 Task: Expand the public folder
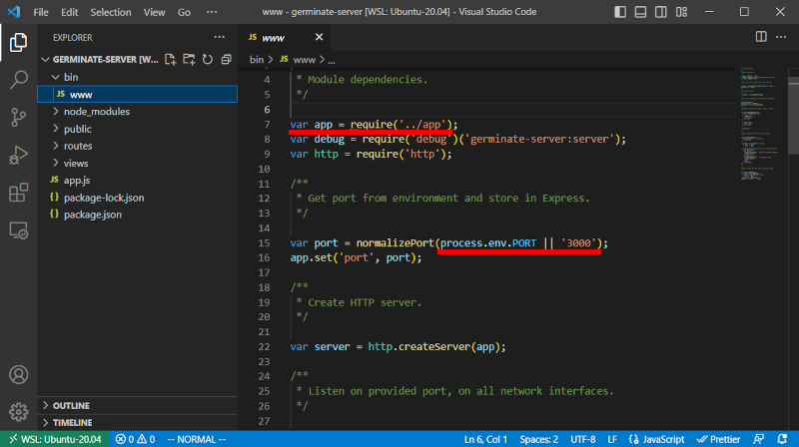point(56,129)
